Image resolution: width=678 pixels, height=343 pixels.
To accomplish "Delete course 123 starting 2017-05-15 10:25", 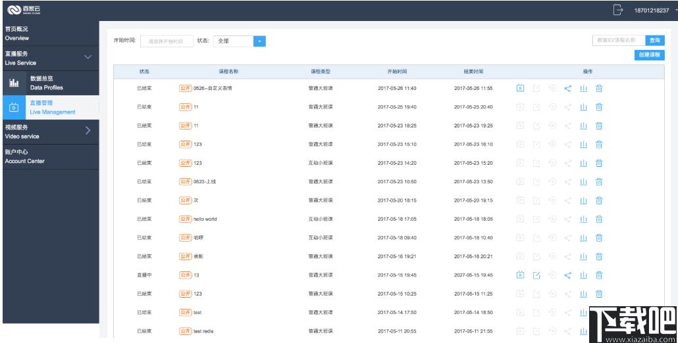I will coord(599,294).
